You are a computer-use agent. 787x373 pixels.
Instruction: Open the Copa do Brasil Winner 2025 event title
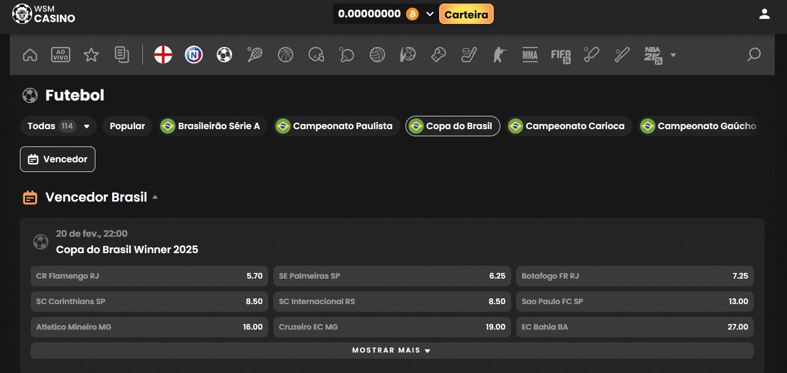tap(127, 250)
